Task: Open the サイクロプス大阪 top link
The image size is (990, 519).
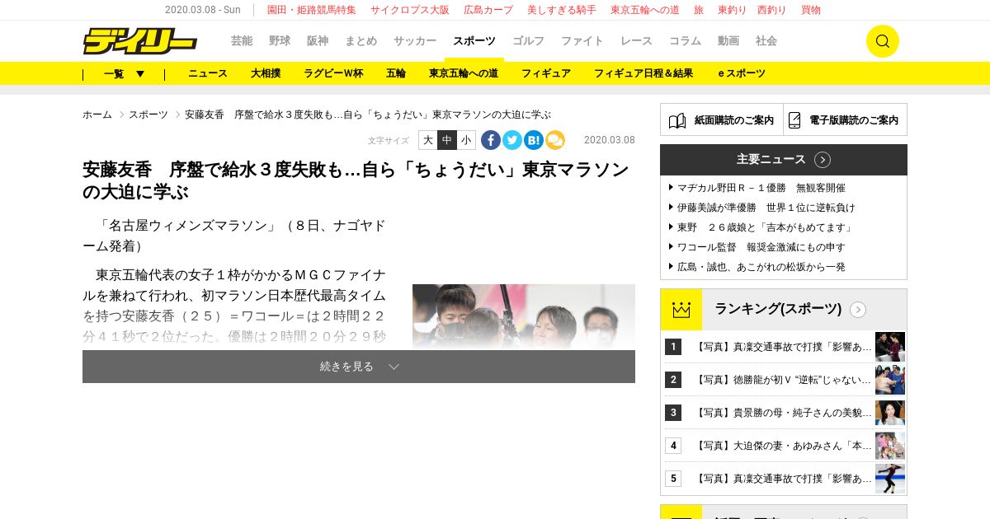Action: click(x=410, y=10)
